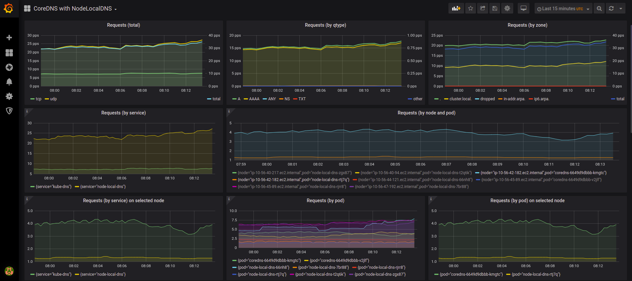This screenshot has width=632, height=281.
Task: Open Requests (by service) panel title menu
Action: pyautogui.click(x=123, y=113)
